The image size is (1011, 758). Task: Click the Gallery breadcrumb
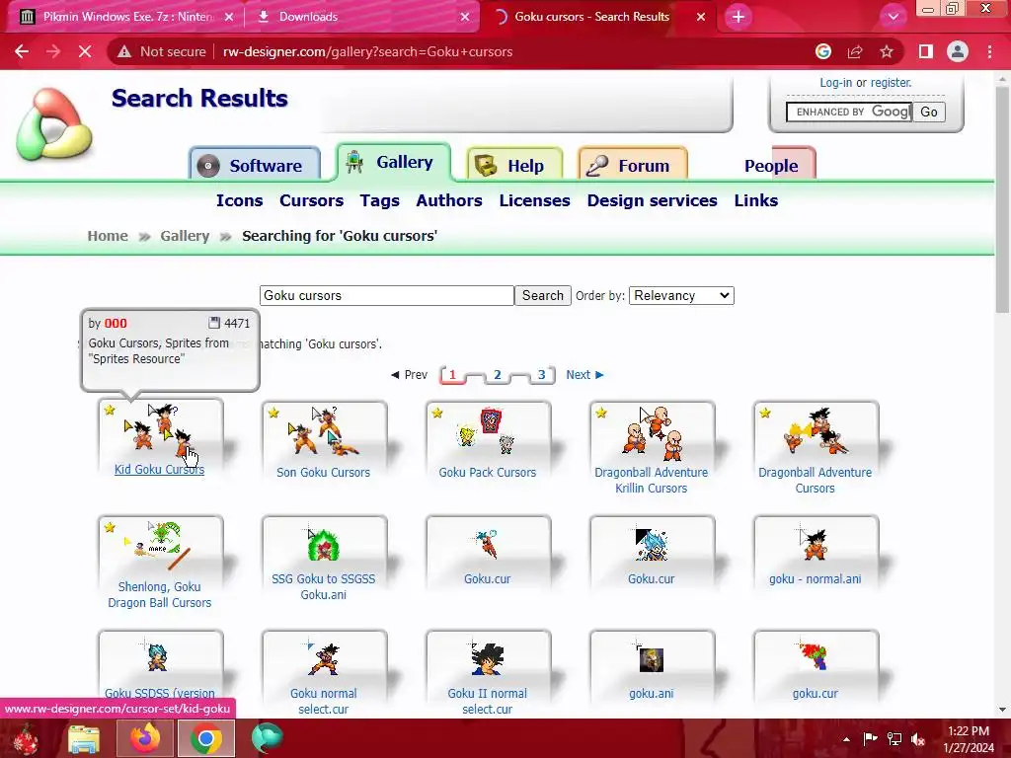click(185, 236)
